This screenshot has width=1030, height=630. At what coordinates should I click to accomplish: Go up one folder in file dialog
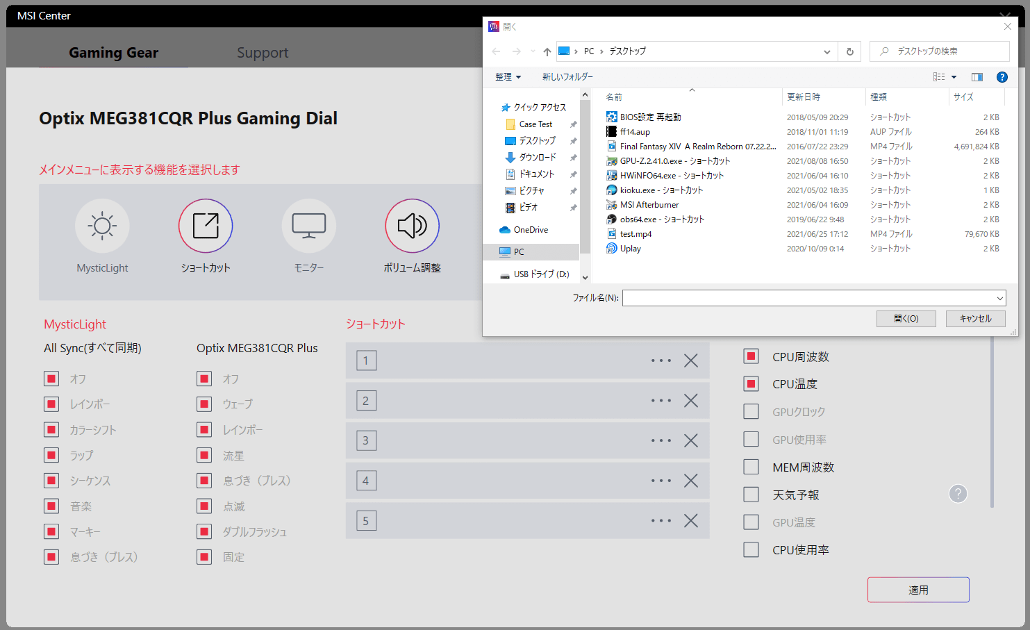pyautogui.click(x=547, y=51)
